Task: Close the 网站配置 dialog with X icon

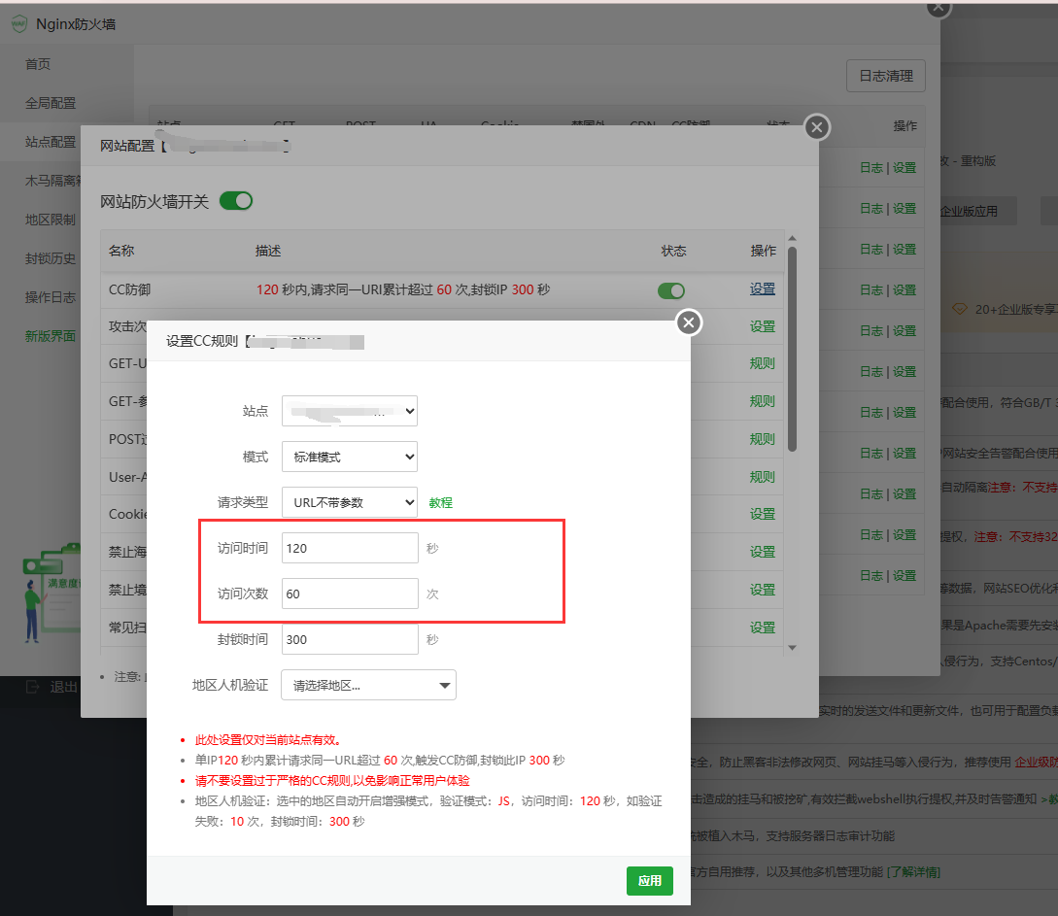Action: (816, 127)
